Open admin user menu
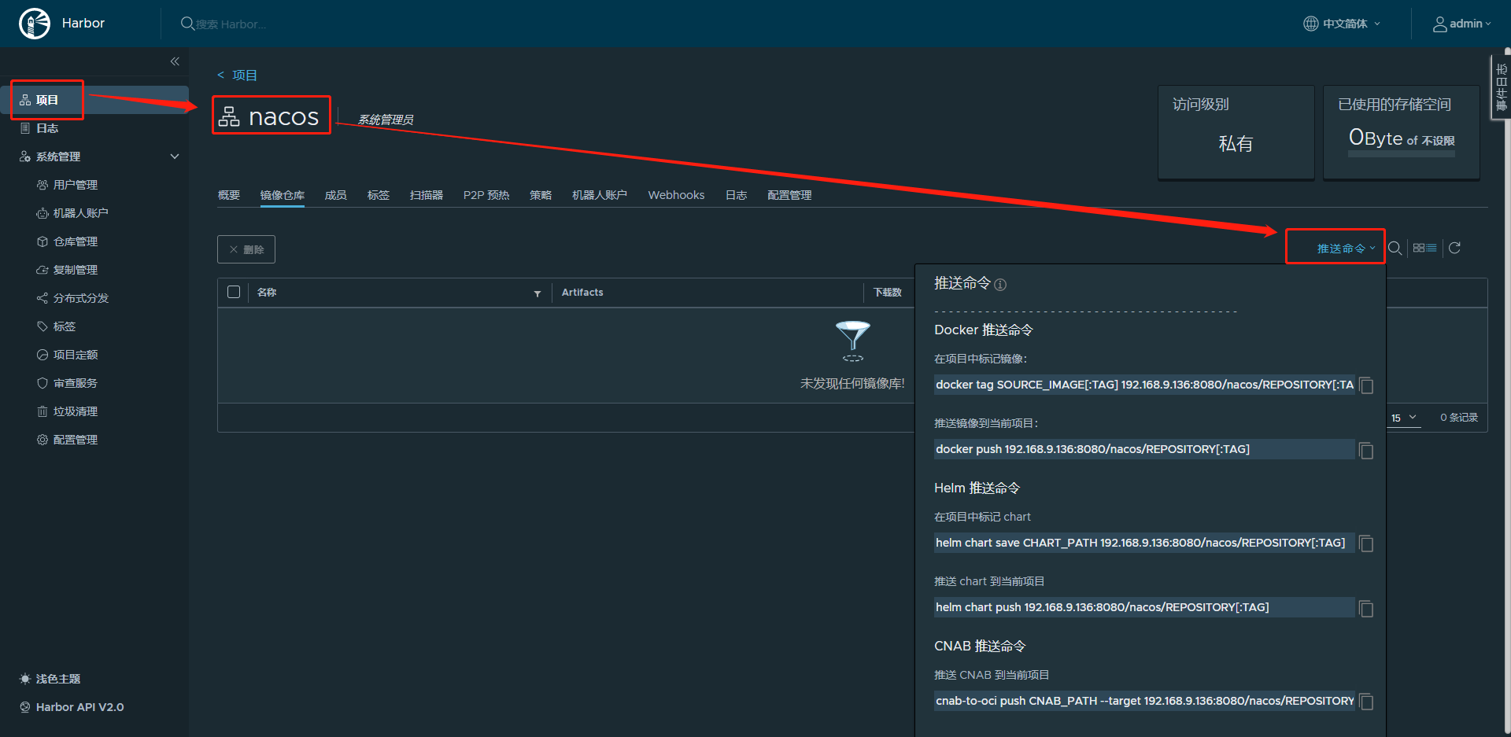The image size is (1511, 737). pos(1461,24)
